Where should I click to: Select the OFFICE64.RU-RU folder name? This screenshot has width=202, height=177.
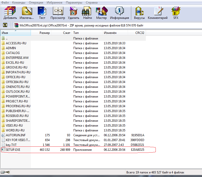pos(17,82)
